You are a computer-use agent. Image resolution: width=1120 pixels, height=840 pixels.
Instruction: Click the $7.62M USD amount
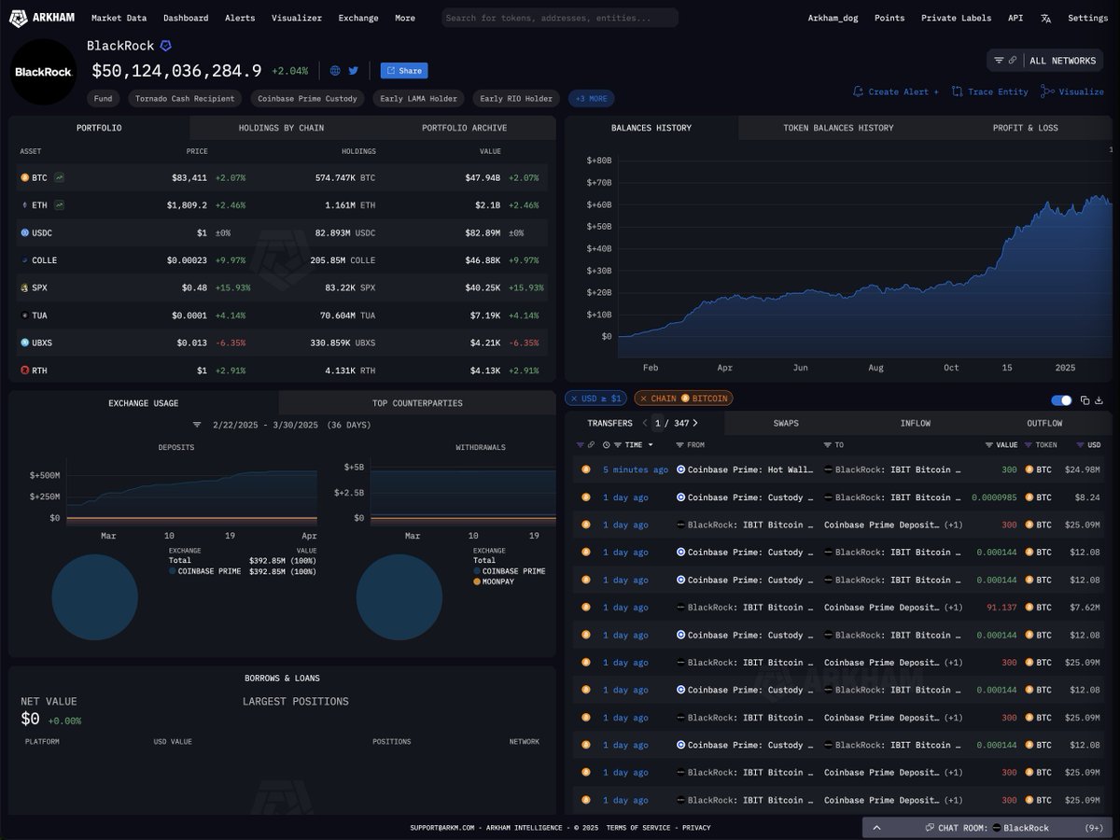click(x=1084, y=608)
